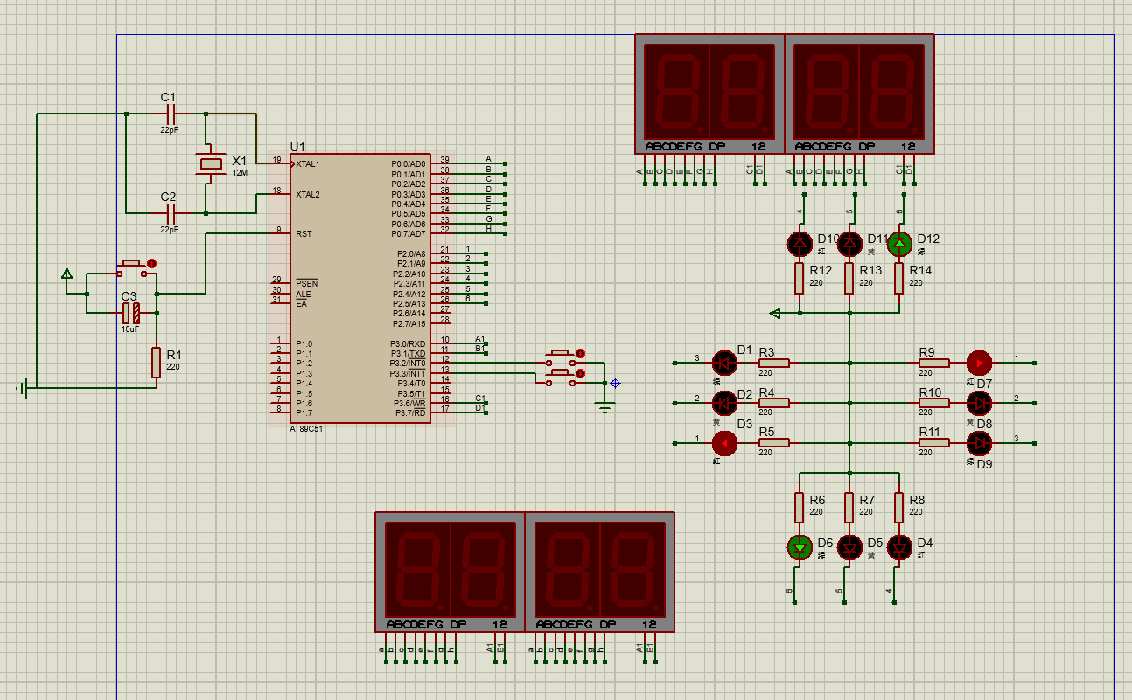Select LED D10 above R12
This screenshot has height=700, width=1132.
(x=800, y=243)
